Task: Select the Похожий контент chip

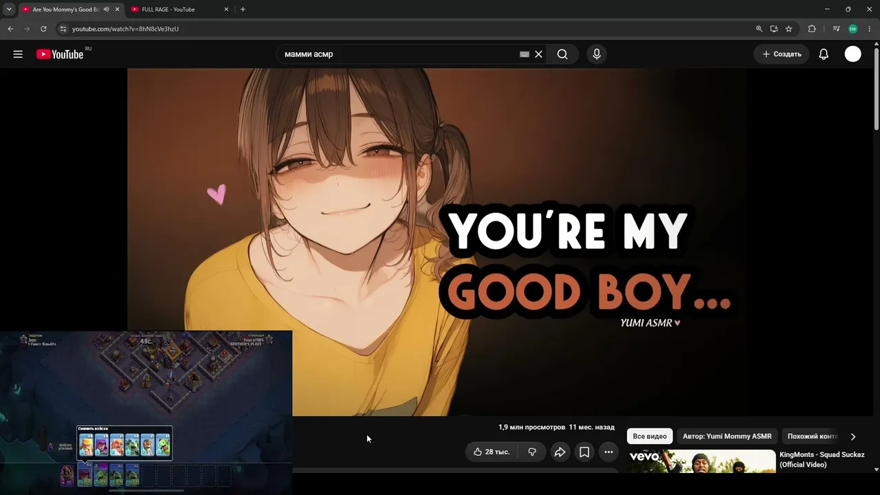Action: [x=813, y=437]
